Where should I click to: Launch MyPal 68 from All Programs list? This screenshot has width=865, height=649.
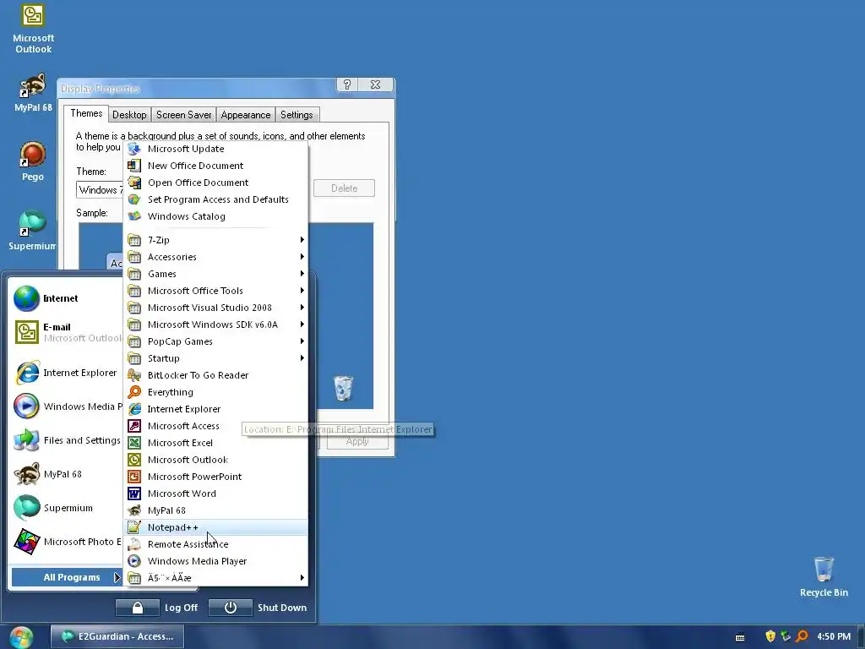(x=215, y=510)
